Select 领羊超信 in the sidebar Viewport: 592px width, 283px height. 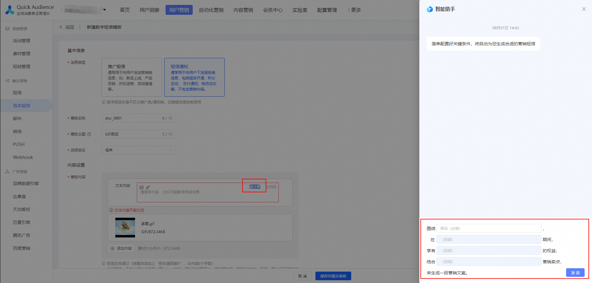coord(22,106)
